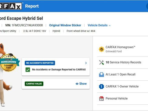Select CARFAX 1-Owner Vehicle text
Viewport: 148px width, 111px height.
[x=122, y=86]
